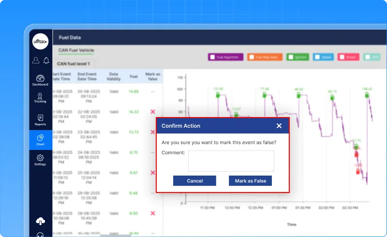Viewport: 387px width, 237px height.
Task: Click the cloud download icon
Action: click(x=40, y=221)
